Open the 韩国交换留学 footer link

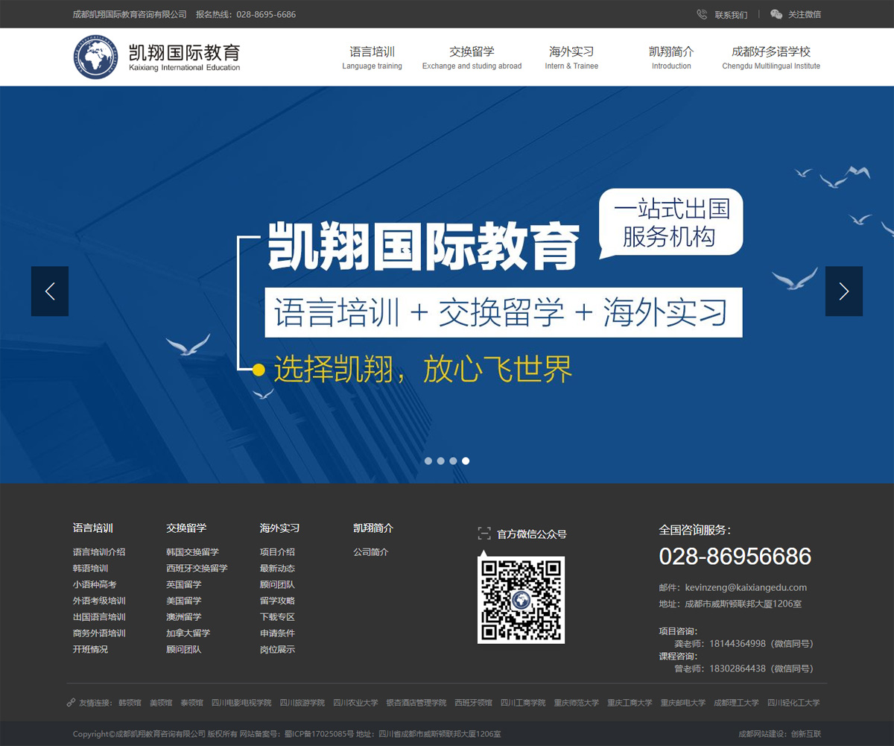[x=192, y=552]
